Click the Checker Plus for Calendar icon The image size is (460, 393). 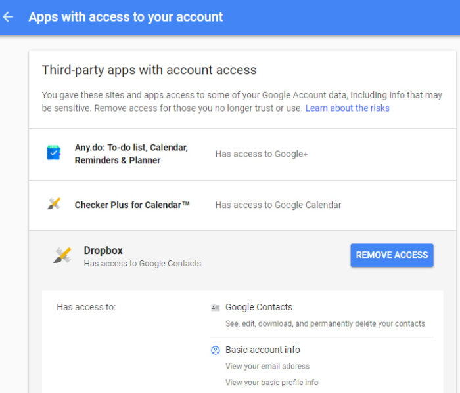pos(54,205)
